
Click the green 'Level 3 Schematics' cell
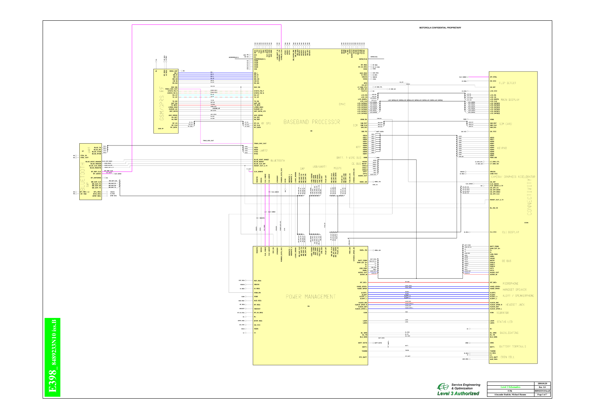point(510,387)
